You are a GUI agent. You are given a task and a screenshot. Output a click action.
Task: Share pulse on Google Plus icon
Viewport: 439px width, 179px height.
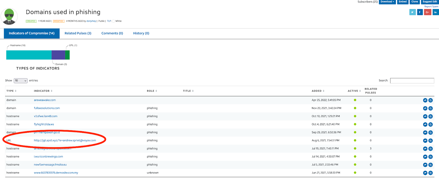point(427,12)
